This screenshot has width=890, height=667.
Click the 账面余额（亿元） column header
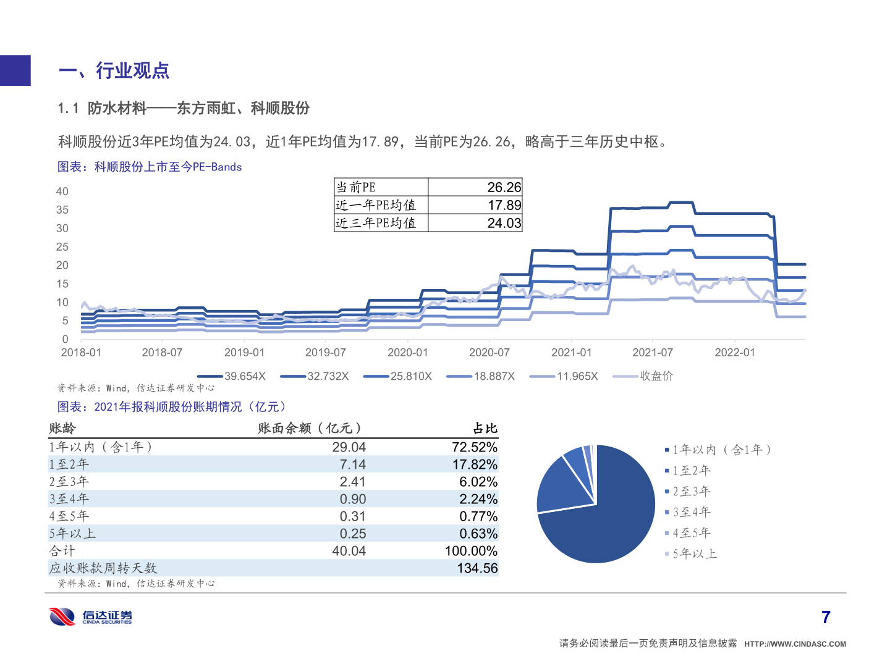tap(309, 428)
